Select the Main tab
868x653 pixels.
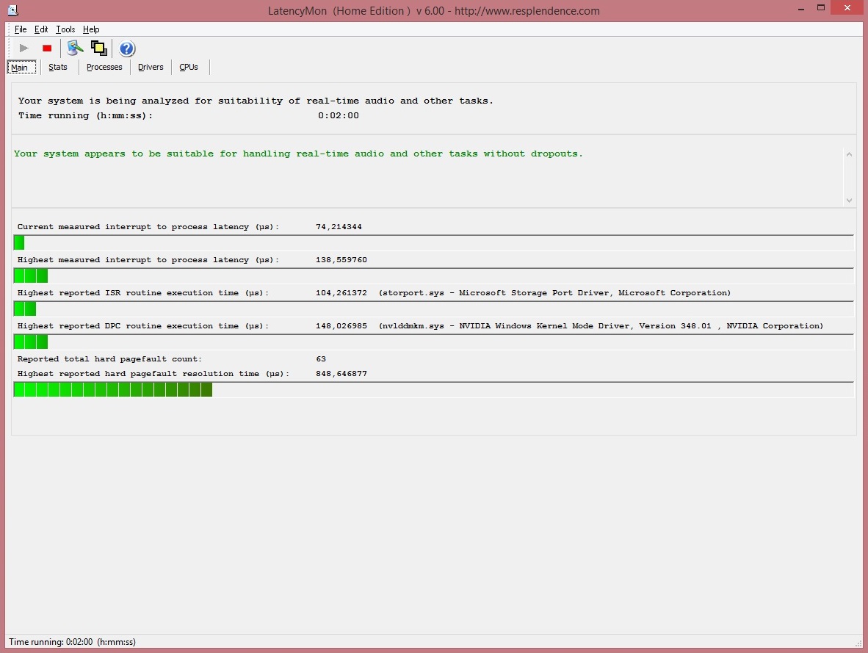21,67
